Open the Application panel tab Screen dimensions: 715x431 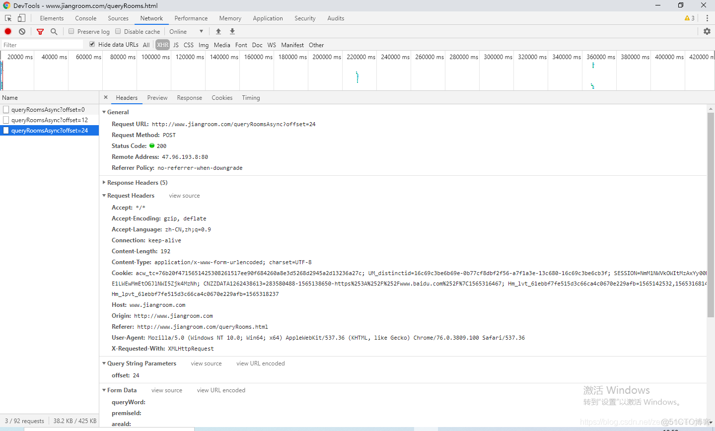tap(268, 18)
